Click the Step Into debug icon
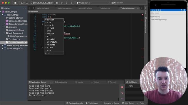This screenshot has width=188, height=105. [67, 3]
